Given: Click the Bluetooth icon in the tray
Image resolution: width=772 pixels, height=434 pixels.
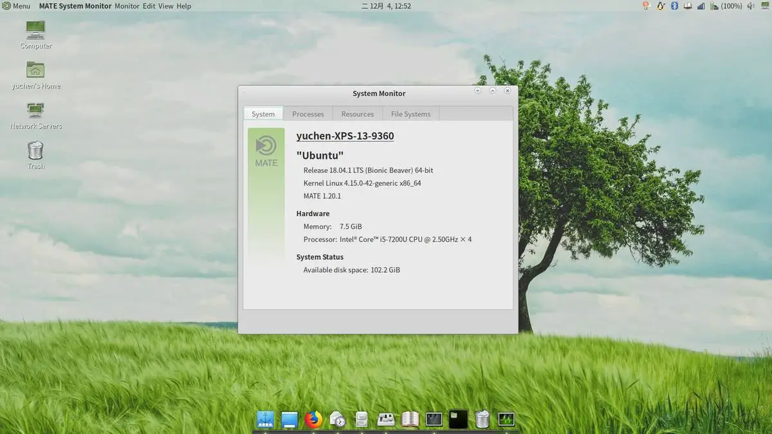Looking at the screenshot, I should (x=675, y=6).
